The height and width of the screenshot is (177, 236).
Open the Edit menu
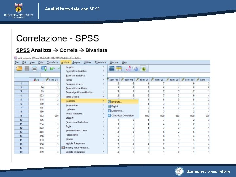point(24,62)
